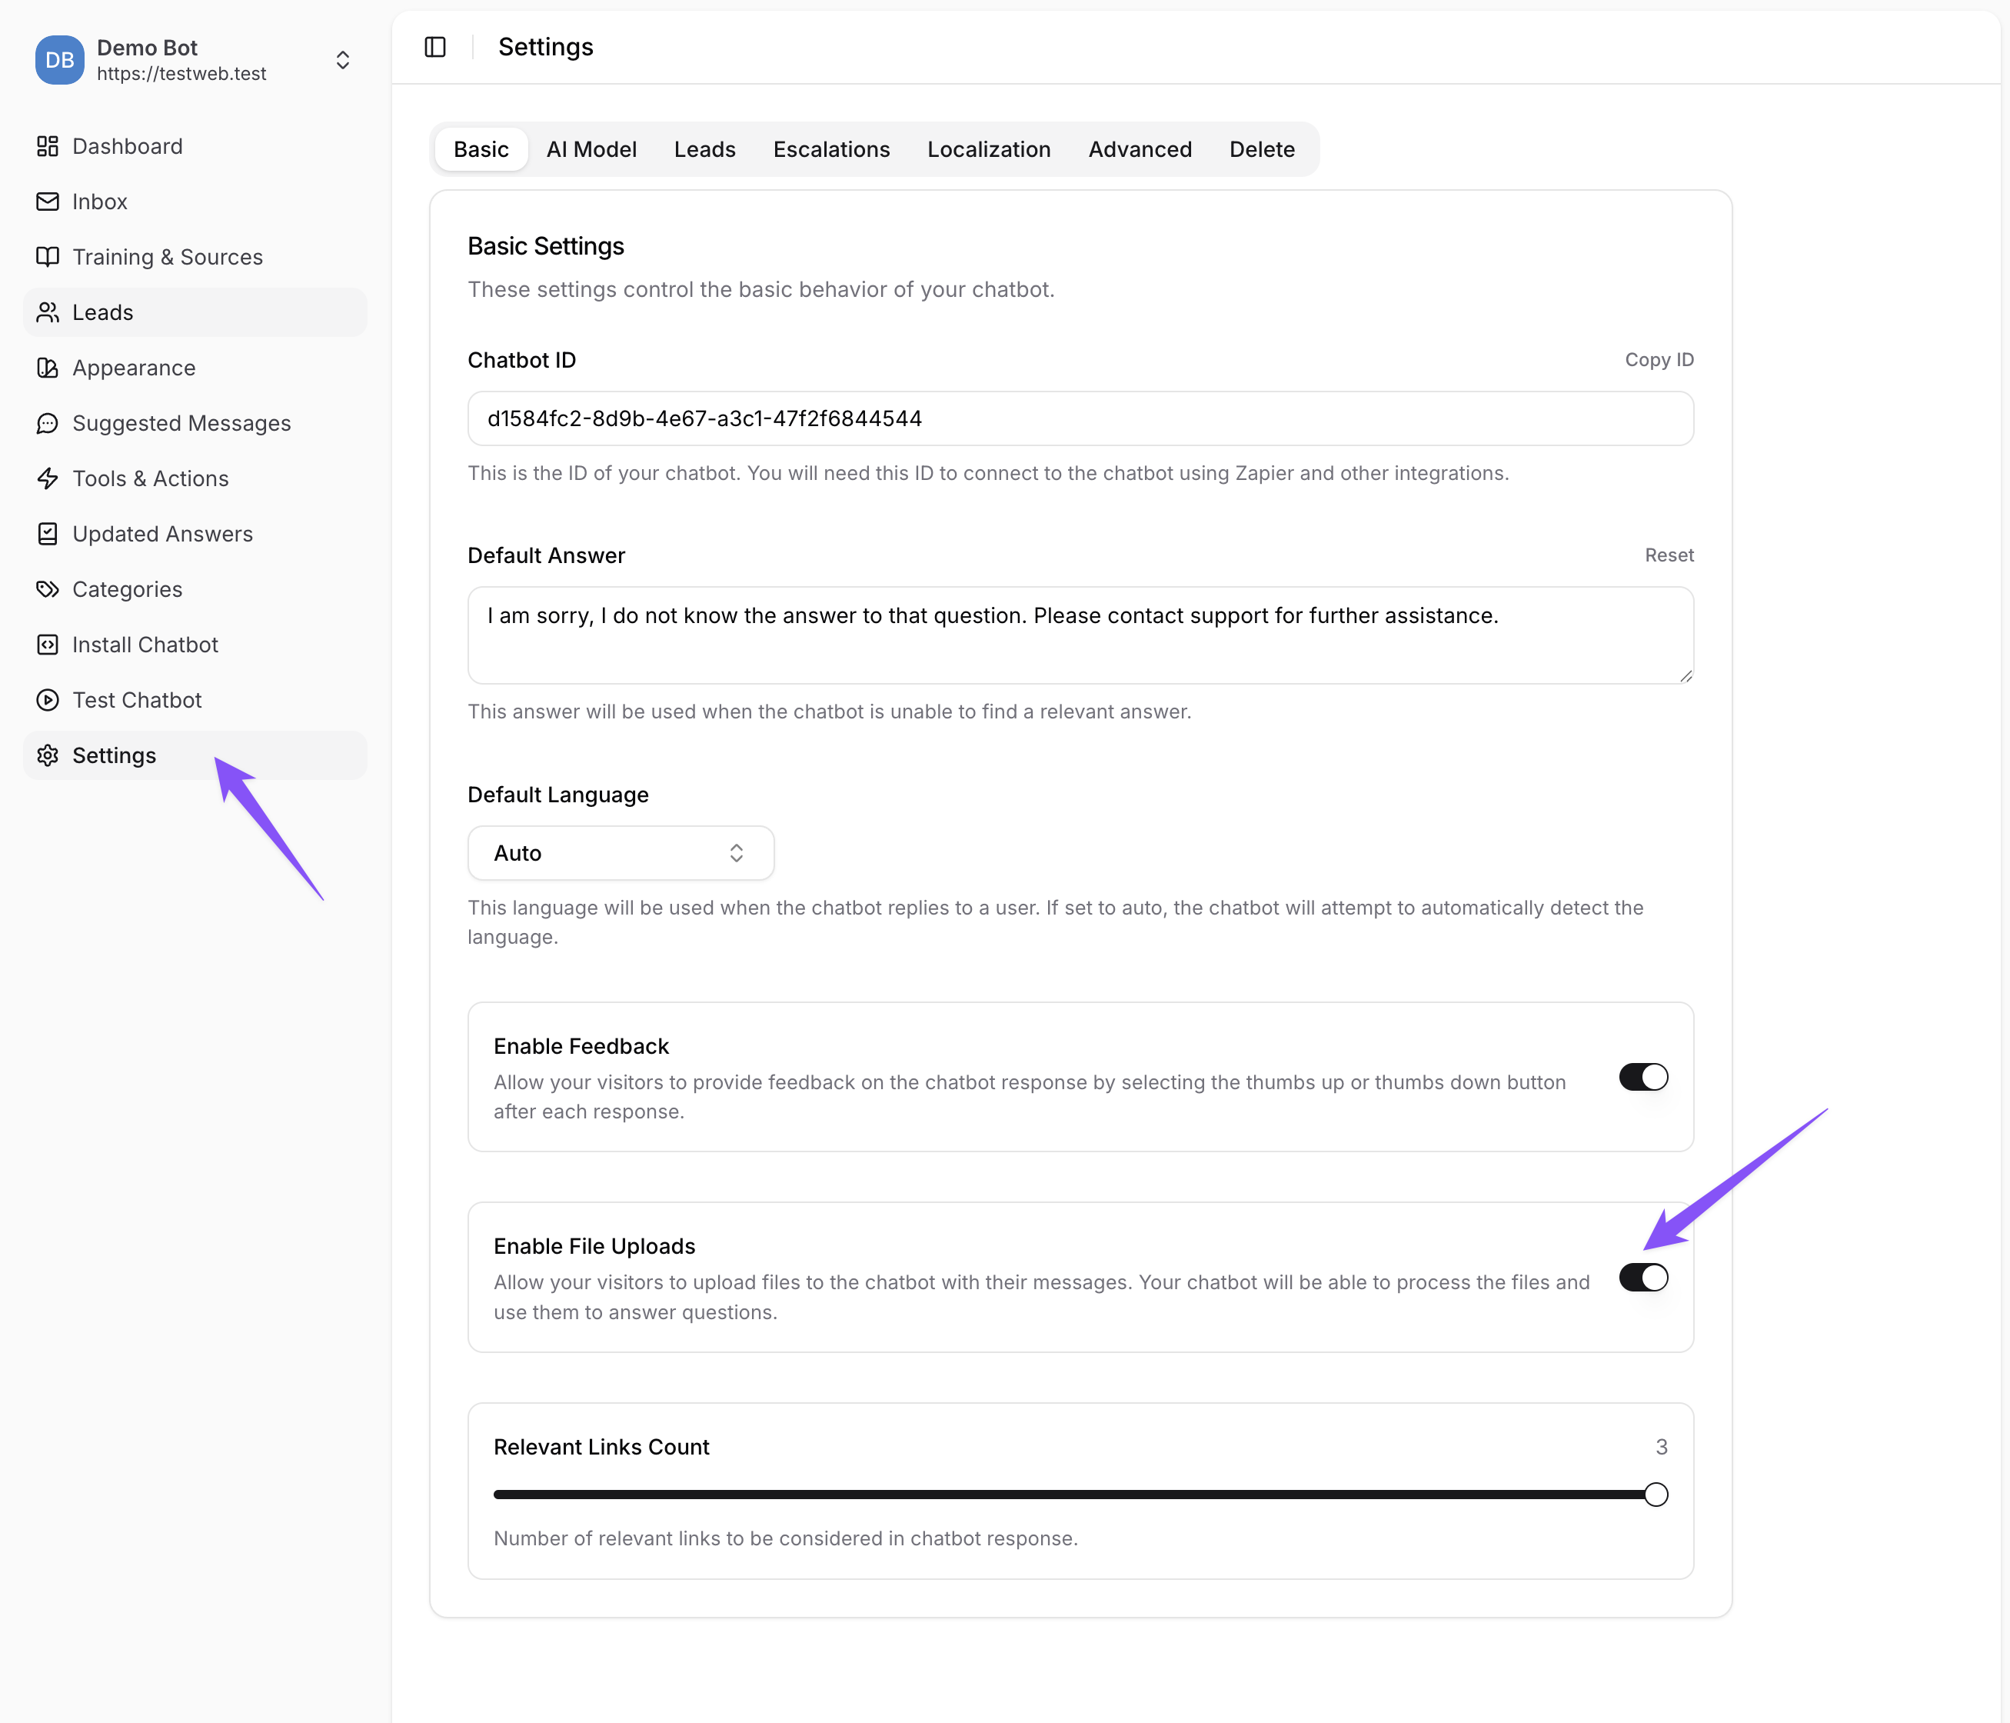Click into the Default Answer text area
This screenshot has width=2010, height=1723.
click(x=1079, y=635)
